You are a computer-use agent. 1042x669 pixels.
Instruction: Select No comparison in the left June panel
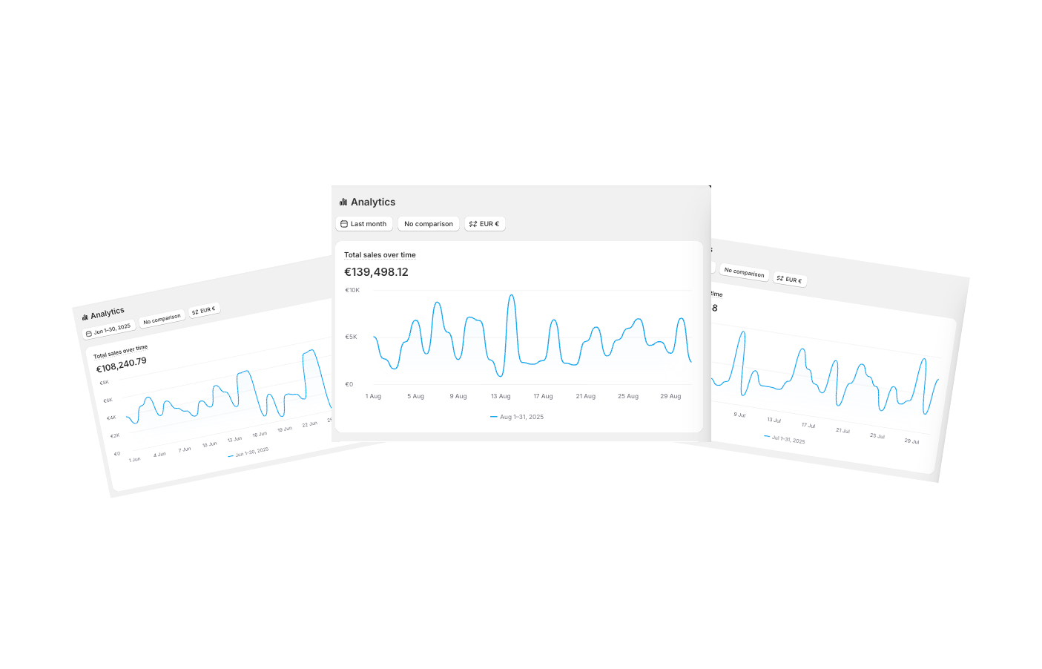[x=162, y=319]
